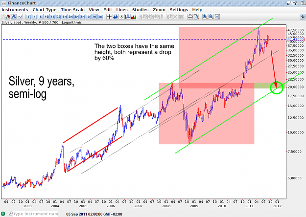The image size is (306, 217).
Task: Switch to 1H time scale
Action: (x=65, y=17)
